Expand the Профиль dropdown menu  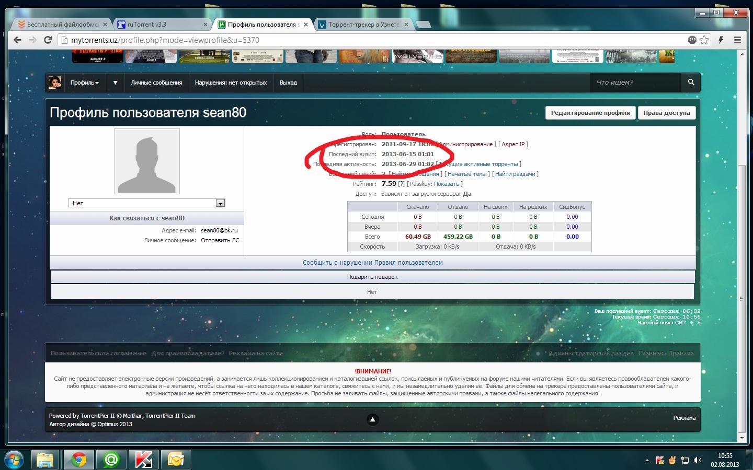click(84, 83)
